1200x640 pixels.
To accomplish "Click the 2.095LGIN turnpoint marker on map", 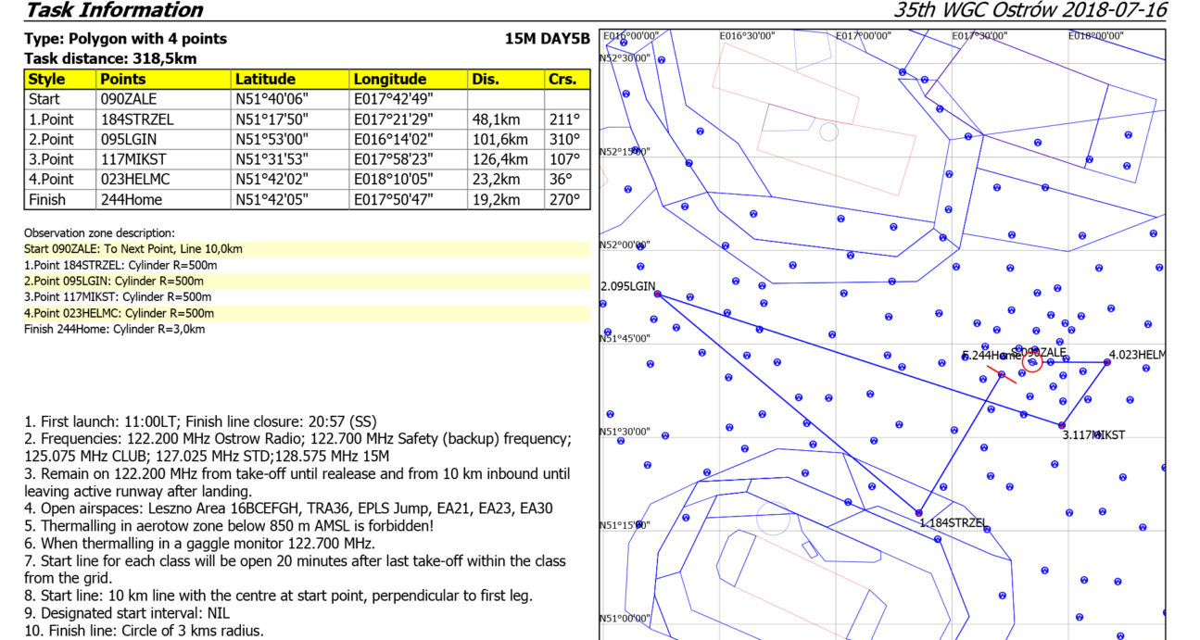I will 657,295.
